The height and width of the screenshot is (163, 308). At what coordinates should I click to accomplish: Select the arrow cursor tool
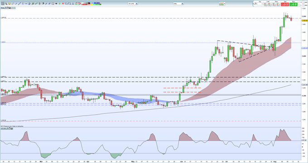pyautogui.click(x=3, y=4)
